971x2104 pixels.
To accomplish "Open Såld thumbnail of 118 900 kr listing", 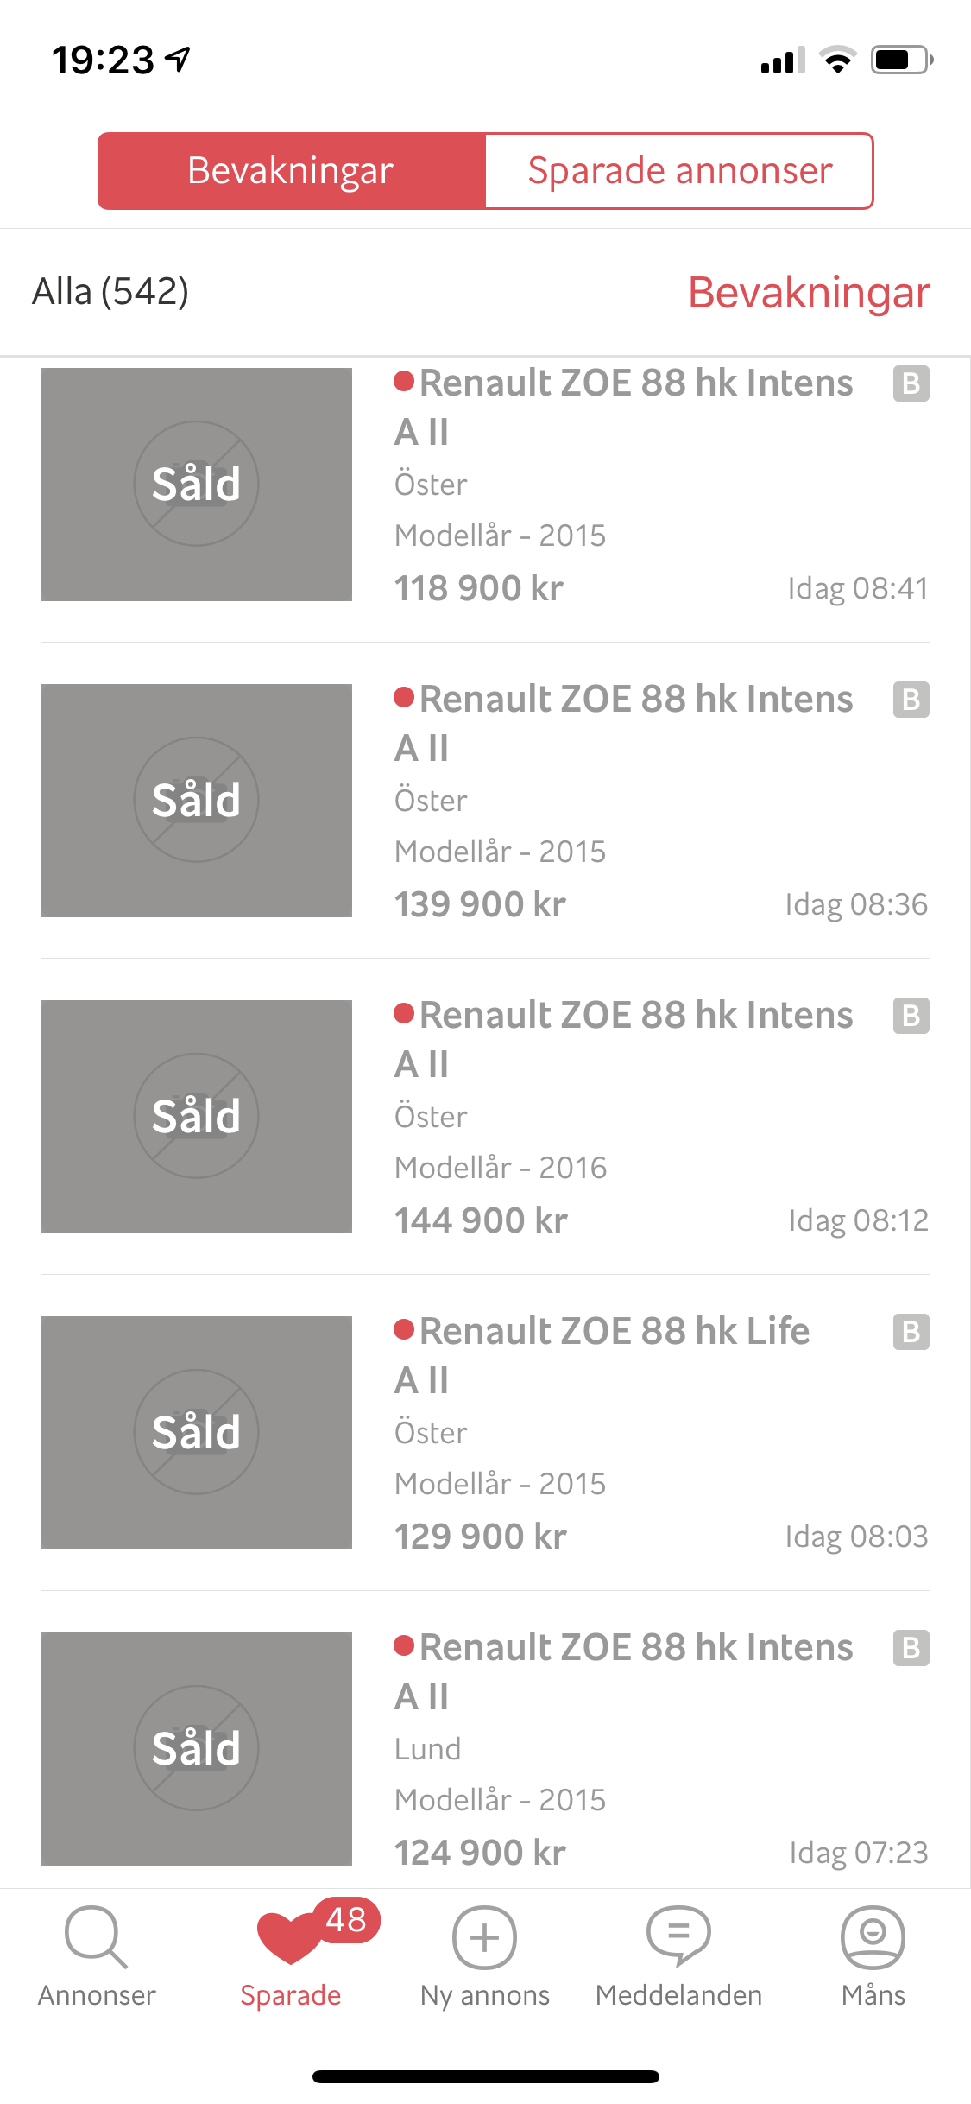I will [x=197, y=485].
